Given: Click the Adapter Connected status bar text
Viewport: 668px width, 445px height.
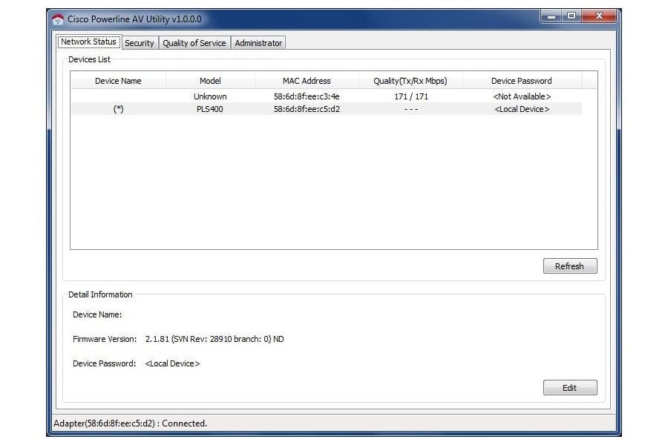Looking at the screenshot, I should tap(131, 423).
